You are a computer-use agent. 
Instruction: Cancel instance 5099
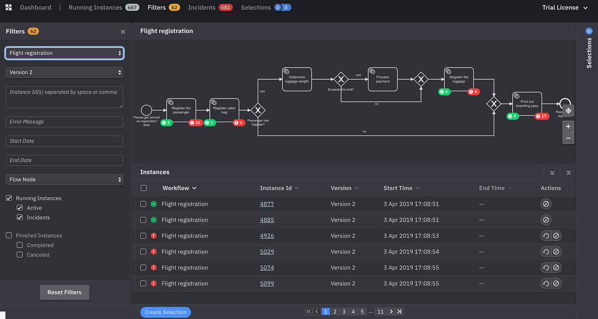(x=556, y=284)
